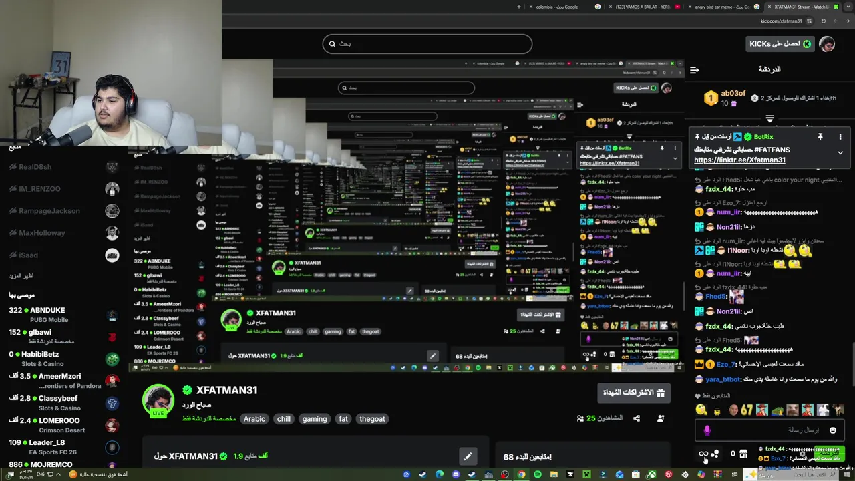Open recommended channel HabibiBetz
Screen dimensions: 855x481
click(x=63, y=359)
